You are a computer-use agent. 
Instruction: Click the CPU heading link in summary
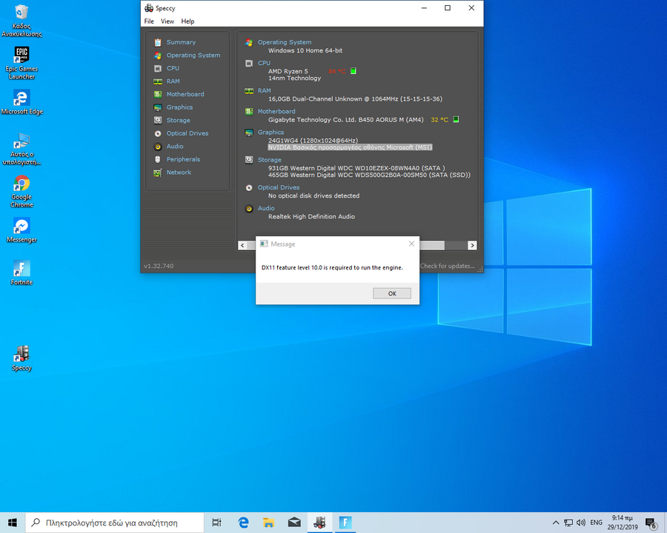pos(264,63)
